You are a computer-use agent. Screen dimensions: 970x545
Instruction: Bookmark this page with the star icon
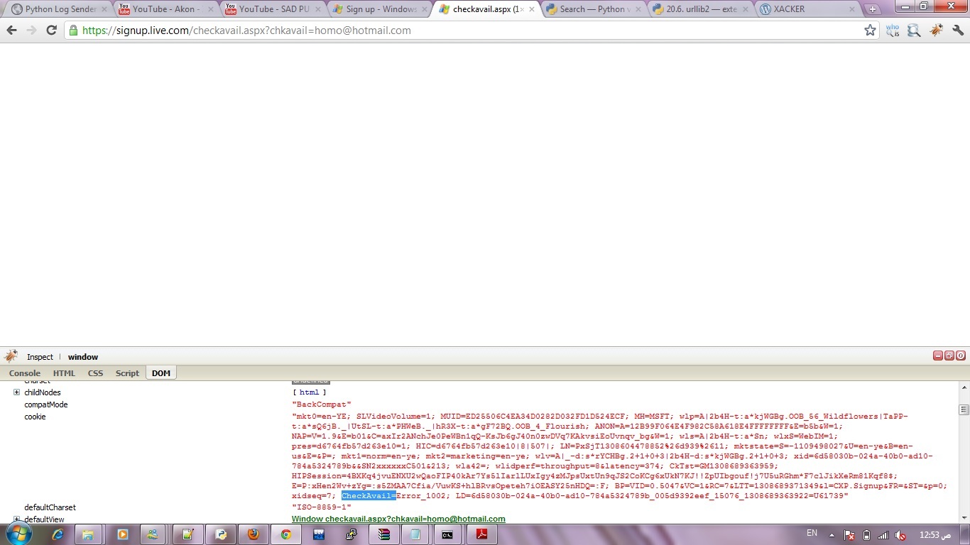[x=870, y=31]
